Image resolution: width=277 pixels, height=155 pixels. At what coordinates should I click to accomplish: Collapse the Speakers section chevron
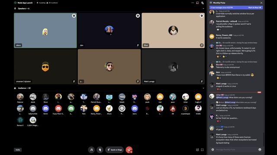pyautogui.click(x=203, y=9)
